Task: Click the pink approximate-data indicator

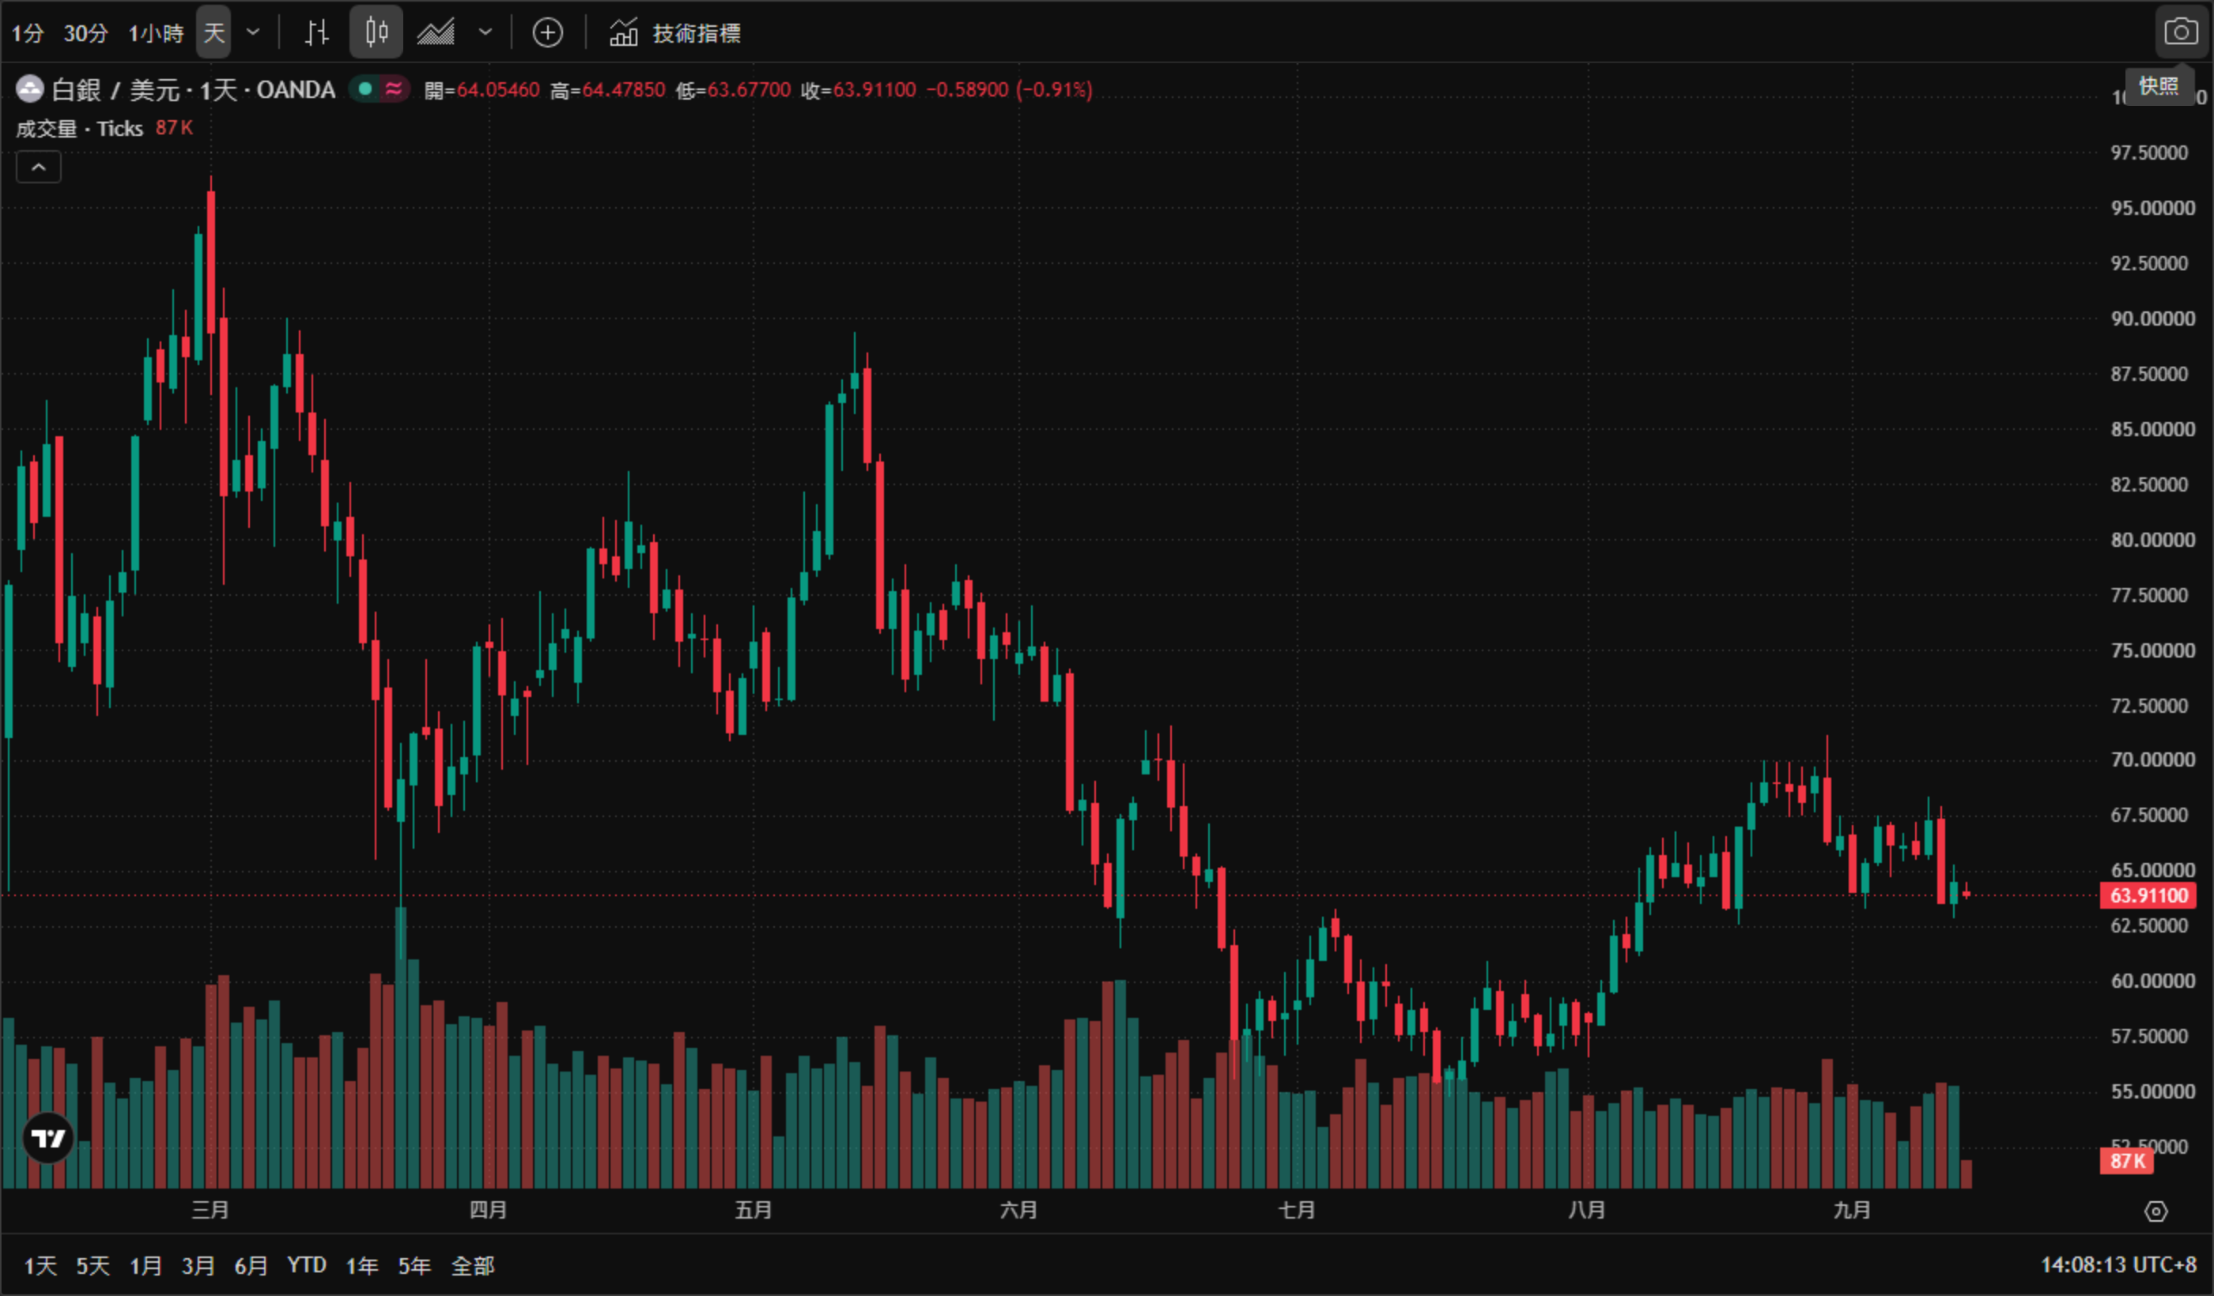Action: click(394, 89)
